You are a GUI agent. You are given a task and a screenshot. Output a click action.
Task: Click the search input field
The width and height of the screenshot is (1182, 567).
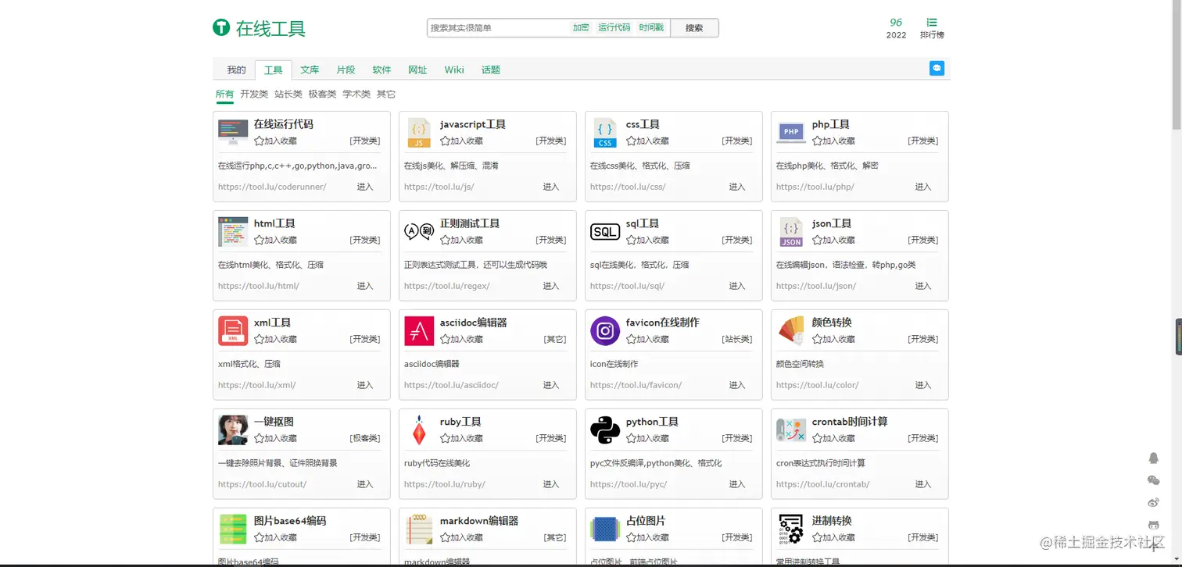pyautogui.click(x=497, y=28)
